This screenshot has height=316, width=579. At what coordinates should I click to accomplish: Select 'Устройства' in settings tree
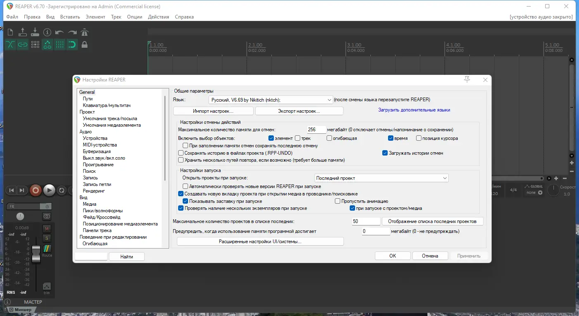95,138
